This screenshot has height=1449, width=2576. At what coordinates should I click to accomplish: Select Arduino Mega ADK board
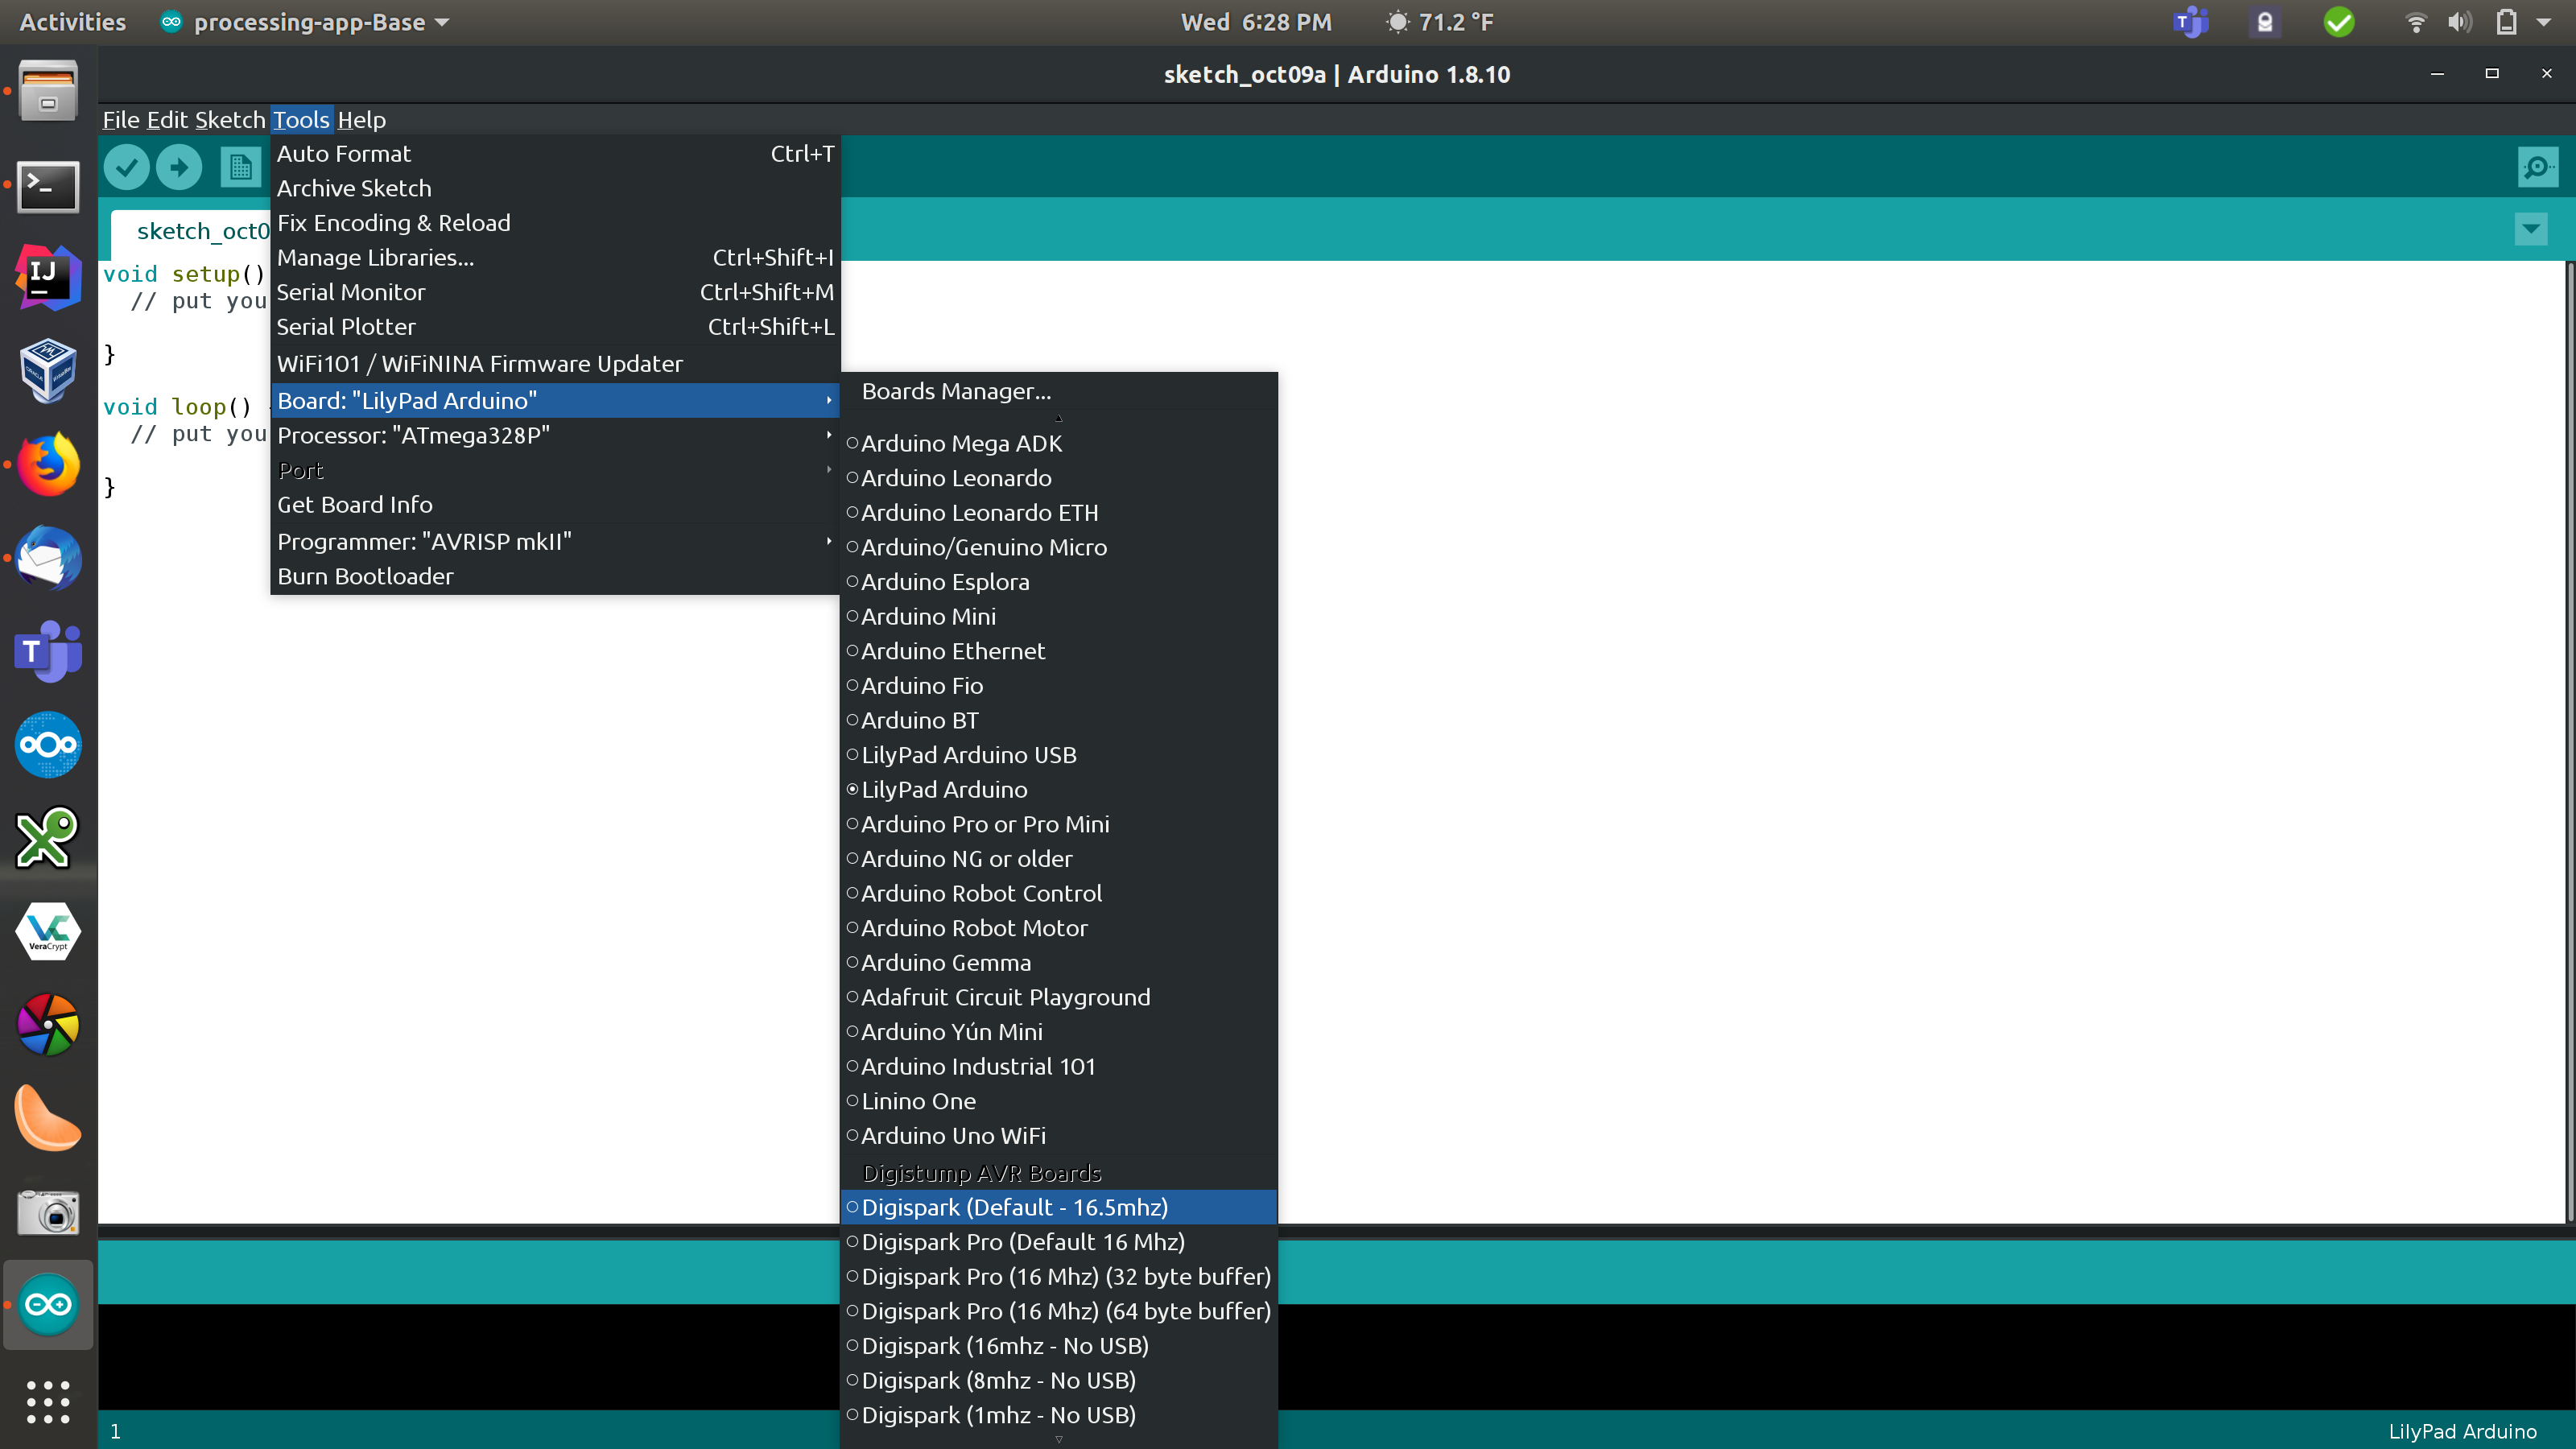(1059, 443)
